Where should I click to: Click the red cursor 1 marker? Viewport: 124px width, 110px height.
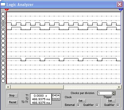(x=7, y=10)
